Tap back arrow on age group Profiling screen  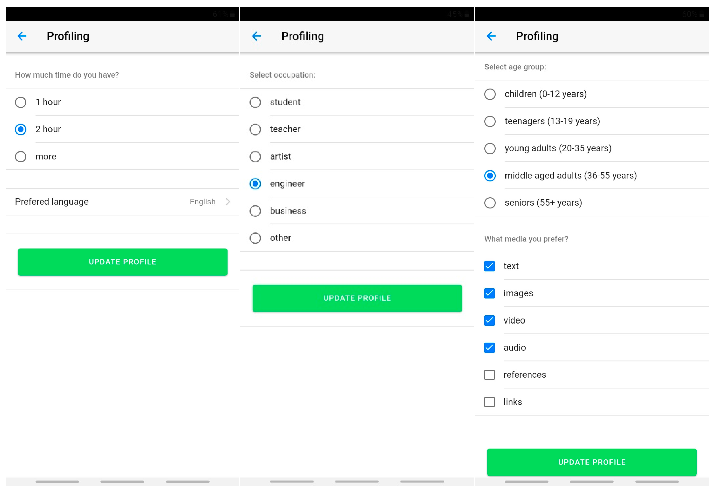(491, 36)
